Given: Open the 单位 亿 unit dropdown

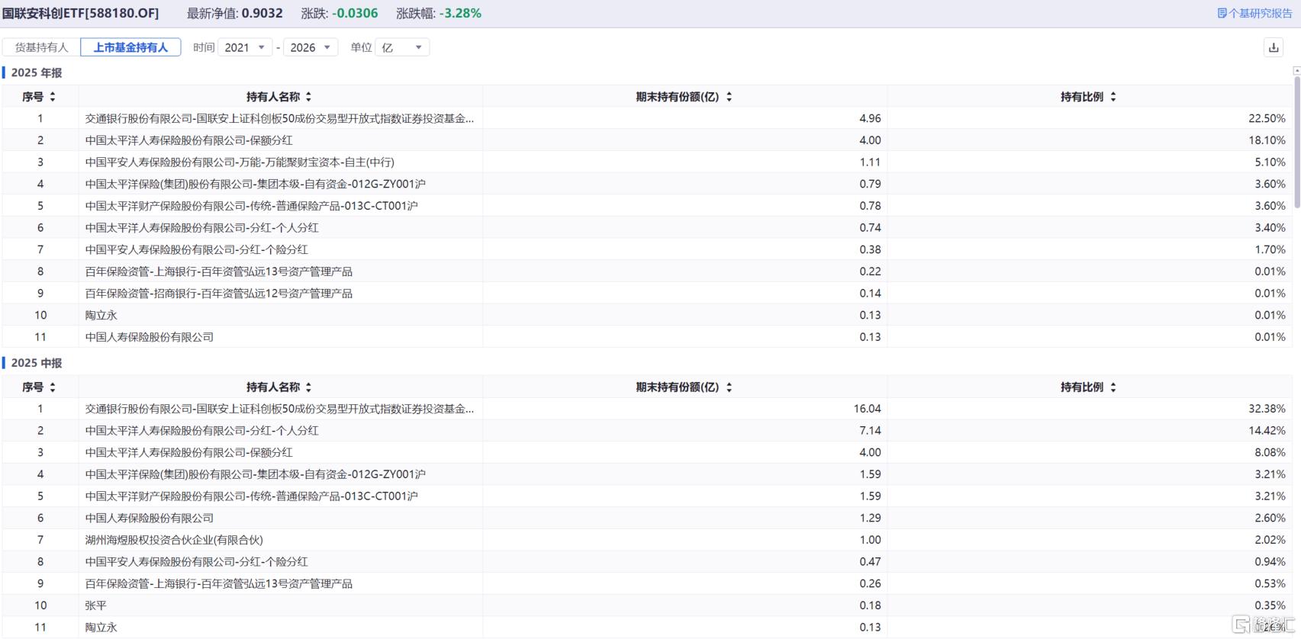Looking at the screenshot, I should [x=402, y=47].
